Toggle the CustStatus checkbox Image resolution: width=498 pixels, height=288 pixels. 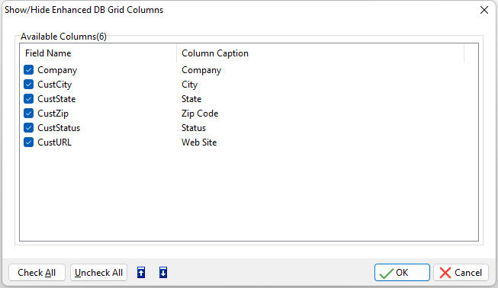(x=28, y=128)
